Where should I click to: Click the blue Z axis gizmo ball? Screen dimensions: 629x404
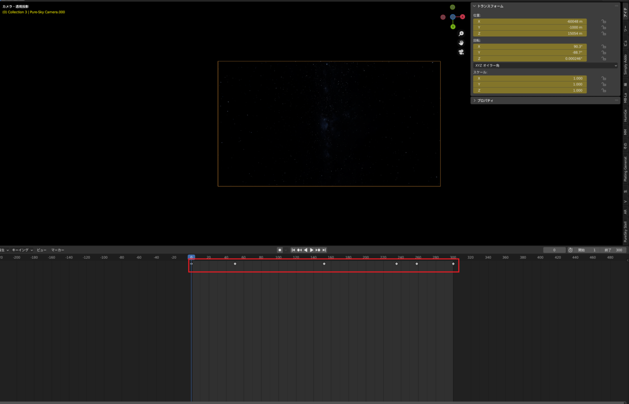(452, 17)
